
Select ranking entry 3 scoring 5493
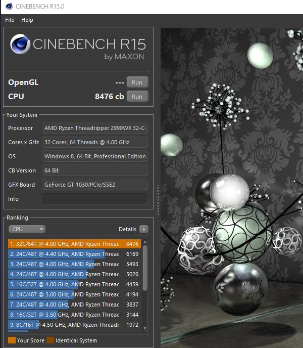point(74,264)
